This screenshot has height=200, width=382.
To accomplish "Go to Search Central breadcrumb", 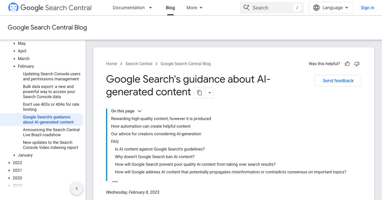I will tap(139, 64).
